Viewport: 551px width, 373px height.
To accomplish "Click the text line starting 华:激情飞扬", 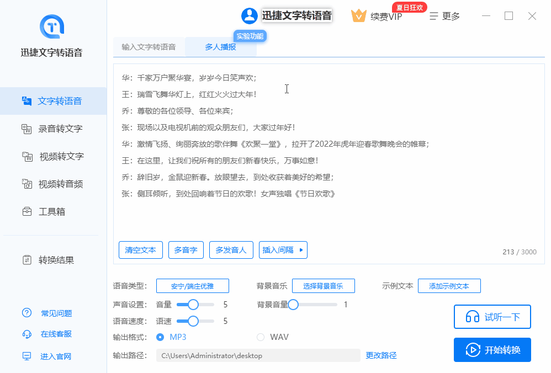I will (x=275, y=144).
